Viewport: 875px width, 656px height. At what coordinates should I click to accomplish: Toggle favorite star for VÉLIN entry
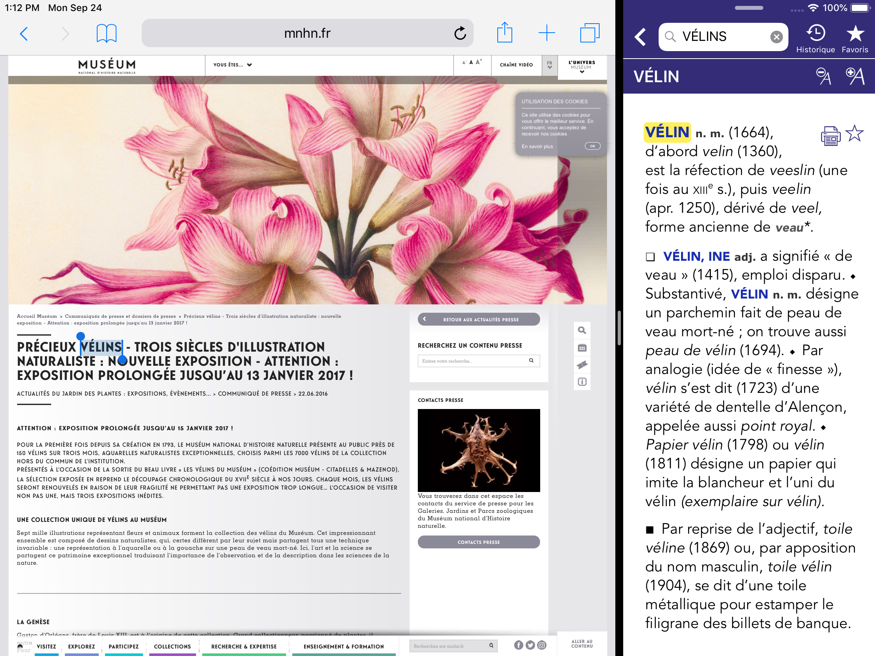[855, 134]
